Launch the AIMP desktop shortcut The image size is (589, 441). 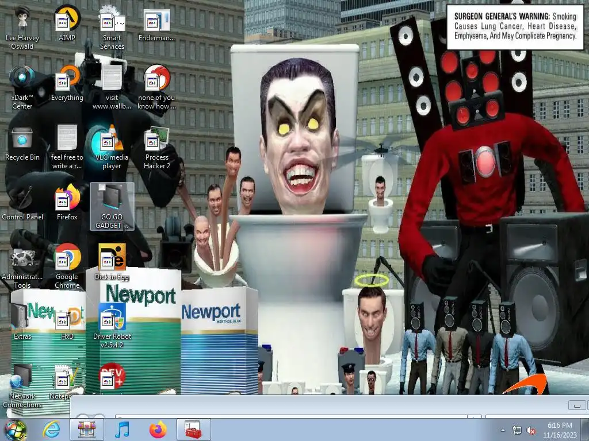pos(67,24)
